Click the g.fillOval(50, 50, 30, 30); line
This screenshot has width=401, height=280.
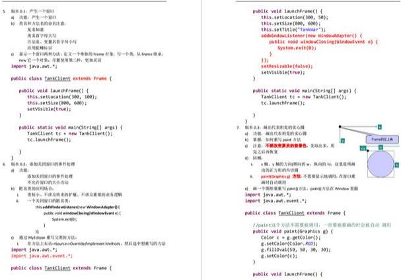[295, 250]
